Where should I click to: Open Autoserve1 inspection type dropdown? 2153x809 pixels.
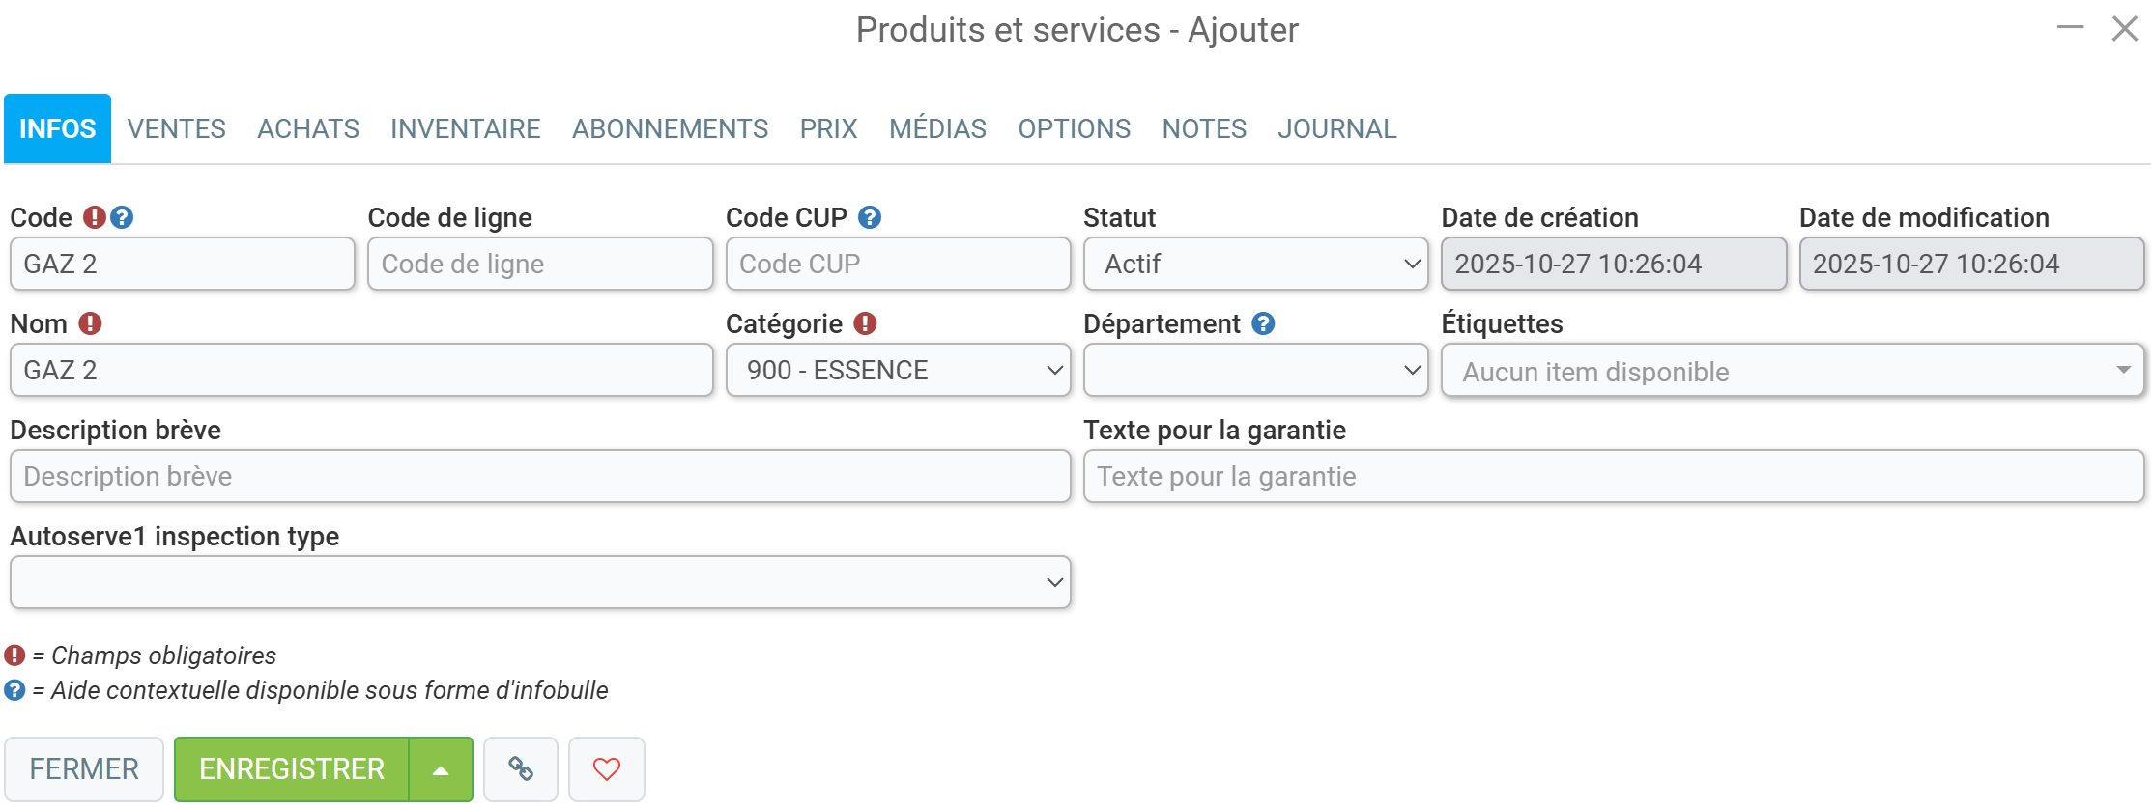pos(540,582)
